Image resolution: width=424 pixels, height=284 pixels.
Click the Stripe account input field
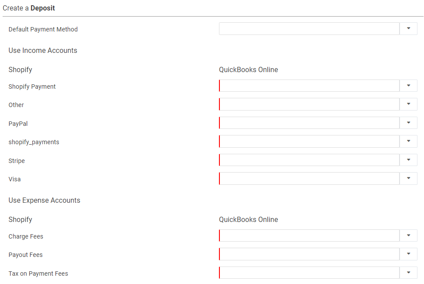[x=309, y=160]
